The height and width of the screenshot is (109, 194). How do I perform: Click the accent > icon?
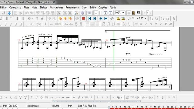[x=5, y=97]
